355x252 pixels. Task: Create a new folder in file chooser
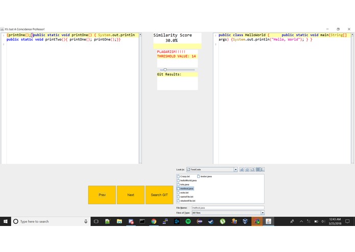coord(252,169)
